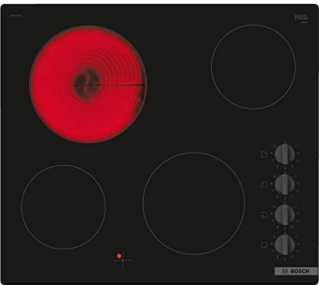Click the crosshair indicator marking near front edge

(123, 260)
